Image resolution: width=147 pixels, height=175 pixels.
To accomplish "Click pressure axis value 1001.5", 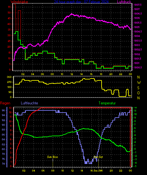I will tap(138, 59).
